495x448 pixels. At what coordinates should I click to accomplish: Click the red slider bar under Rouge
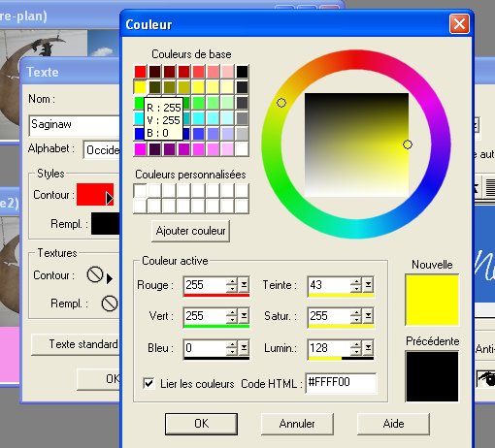216,295
